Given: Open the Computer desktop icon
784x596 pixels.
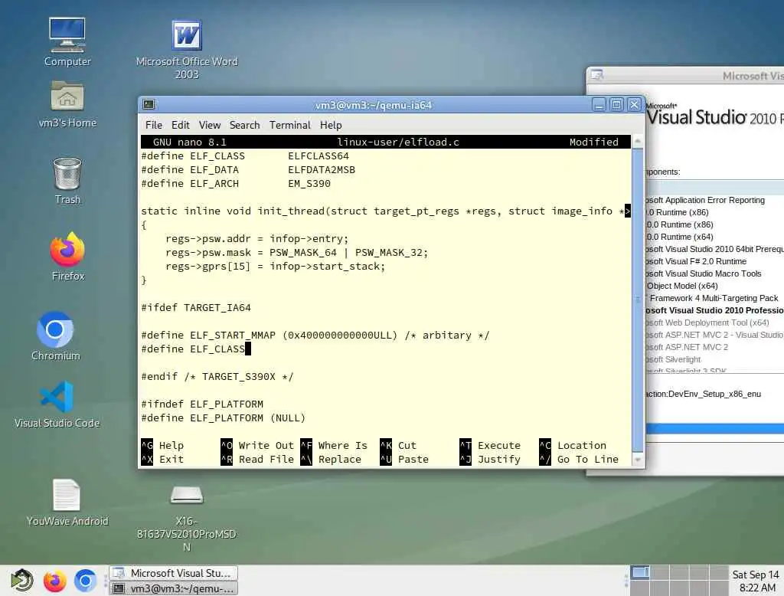Looking at the screenshot, I should [x=67, y=42].
